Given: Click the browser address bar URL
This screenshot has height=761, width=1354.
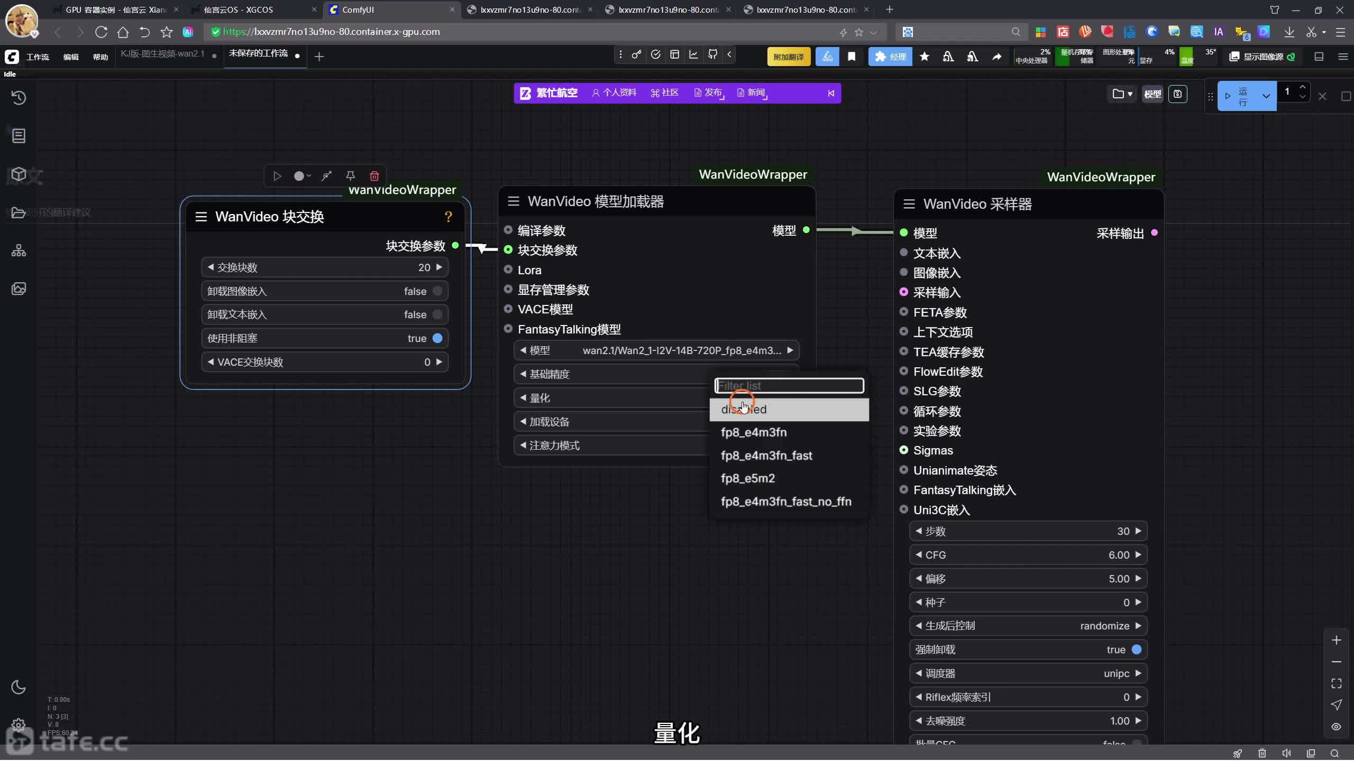Looking at the screenshot, I should pos(332,32).
